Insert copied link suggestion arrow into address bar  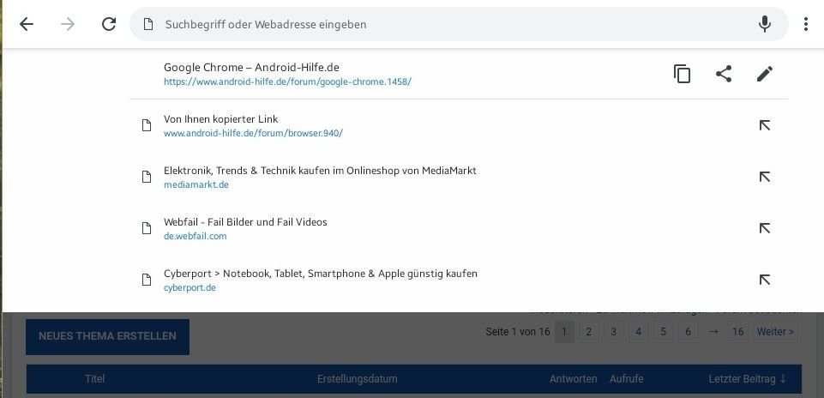click(765, 125)
